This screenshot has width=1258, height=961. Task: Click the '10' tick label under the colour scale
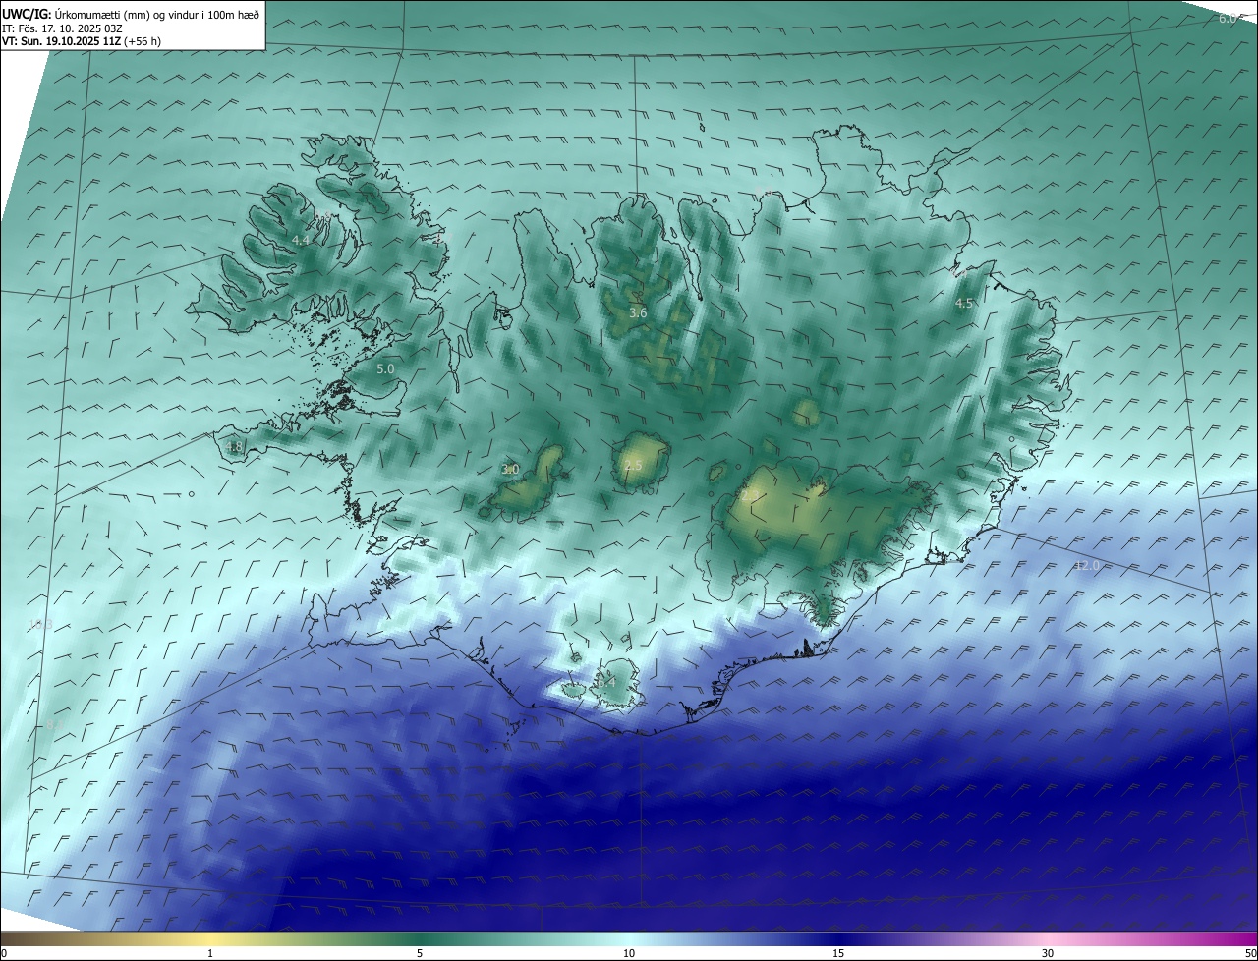[629, 953]
